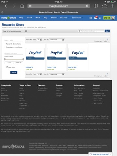Open the Safari share sheet

(x=22, y=6)
